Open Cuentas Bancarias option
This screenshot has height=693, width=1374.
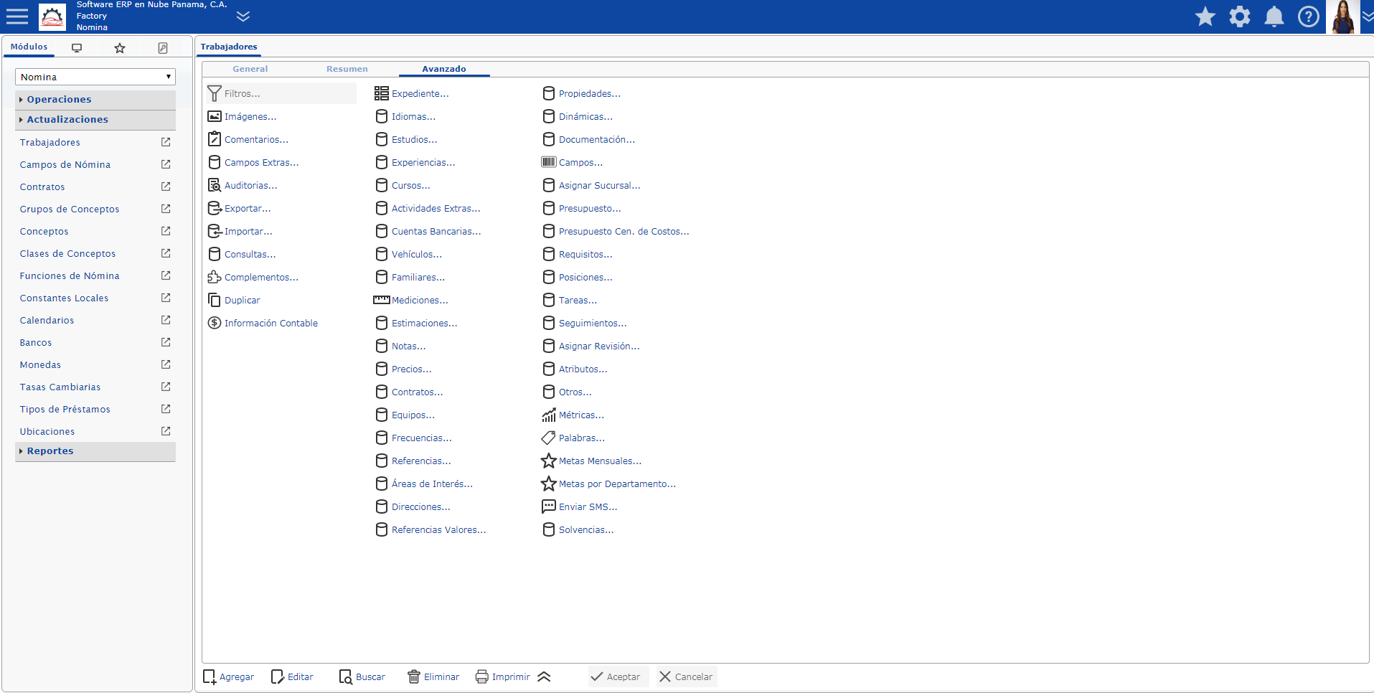428,231
